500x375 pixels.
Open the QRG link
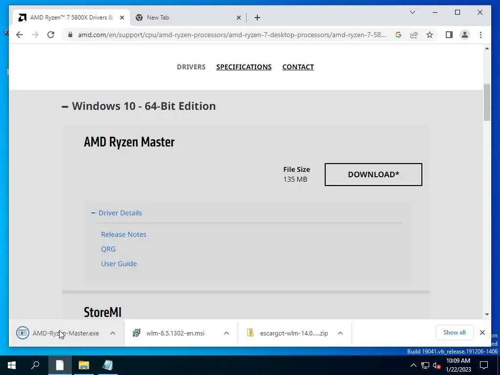coord(108,249)
